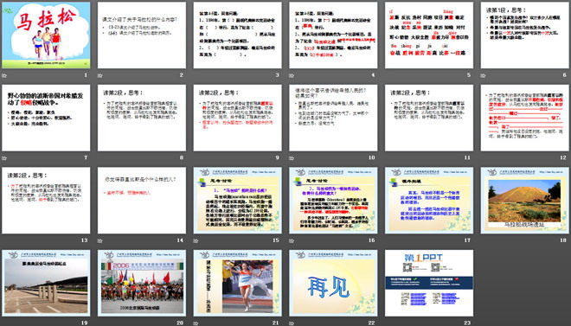Select slide 10 question about Pheidippides

[333, 118]
